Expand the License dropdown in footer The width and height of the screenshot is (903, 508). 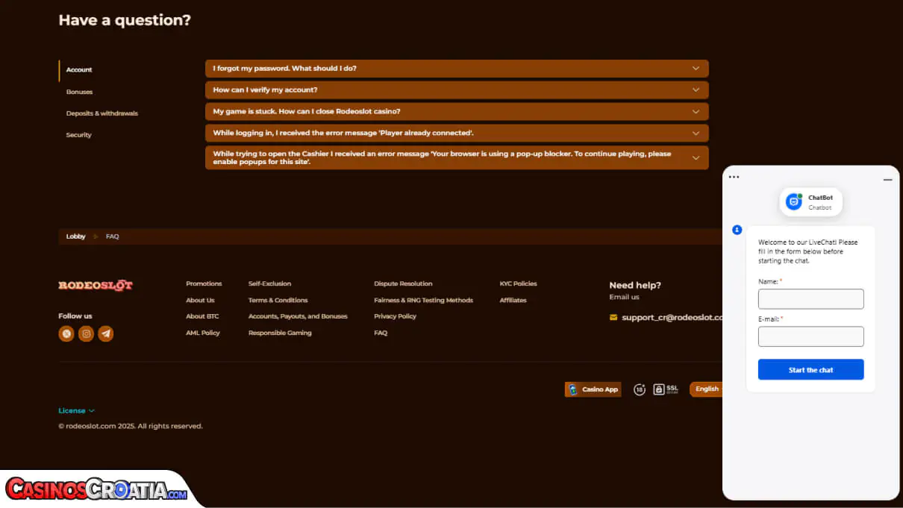pyautogui.click(x=76, y=411)
